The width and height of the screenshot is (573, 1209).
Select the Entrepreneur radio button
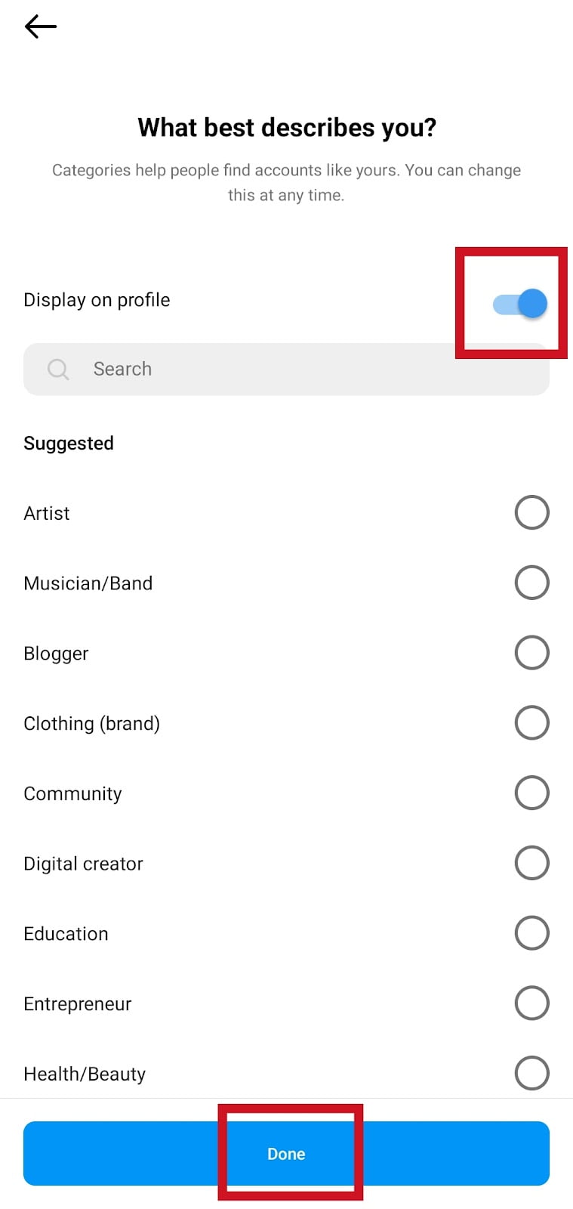[x=532, y=1003]
